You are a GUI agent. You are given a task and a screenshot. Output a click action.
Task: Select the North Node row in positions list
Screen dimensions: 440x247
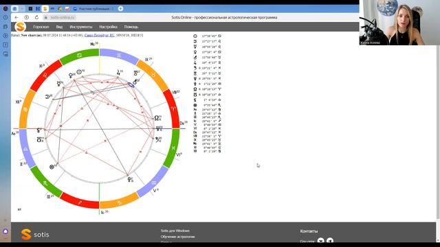208,89
